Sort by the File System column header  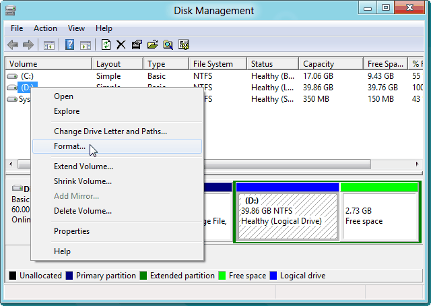tap(218, 64)
